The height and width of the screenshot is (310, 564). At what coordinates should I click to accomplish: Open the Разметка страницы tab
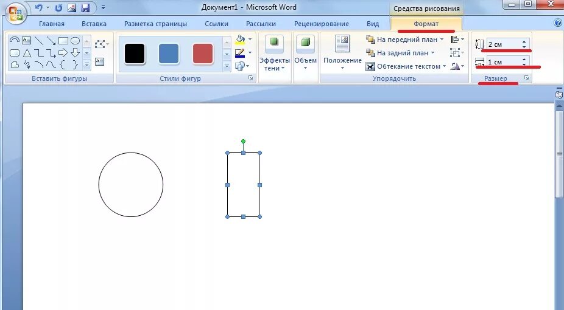(155, 24)
